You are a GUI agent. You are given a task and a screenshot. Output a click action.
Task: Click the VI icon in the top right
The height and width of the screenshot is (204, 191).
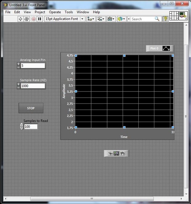[x=183, y=16]
